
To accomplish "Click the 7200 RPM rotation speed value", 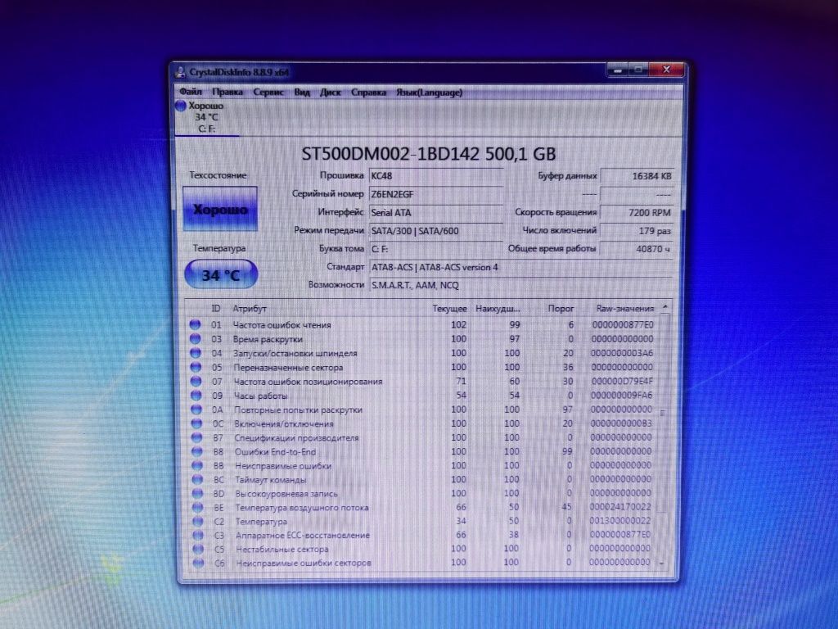I will pyautogui.click(x=637, y=212).
